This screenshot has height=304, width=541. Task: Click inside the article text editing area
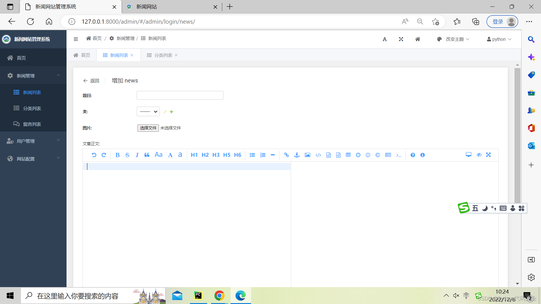point(187,224)
